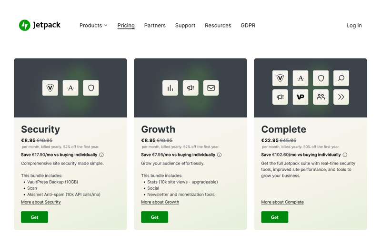Show info tooltip for Complete savings
381x244 pixels.
(345, 155)
